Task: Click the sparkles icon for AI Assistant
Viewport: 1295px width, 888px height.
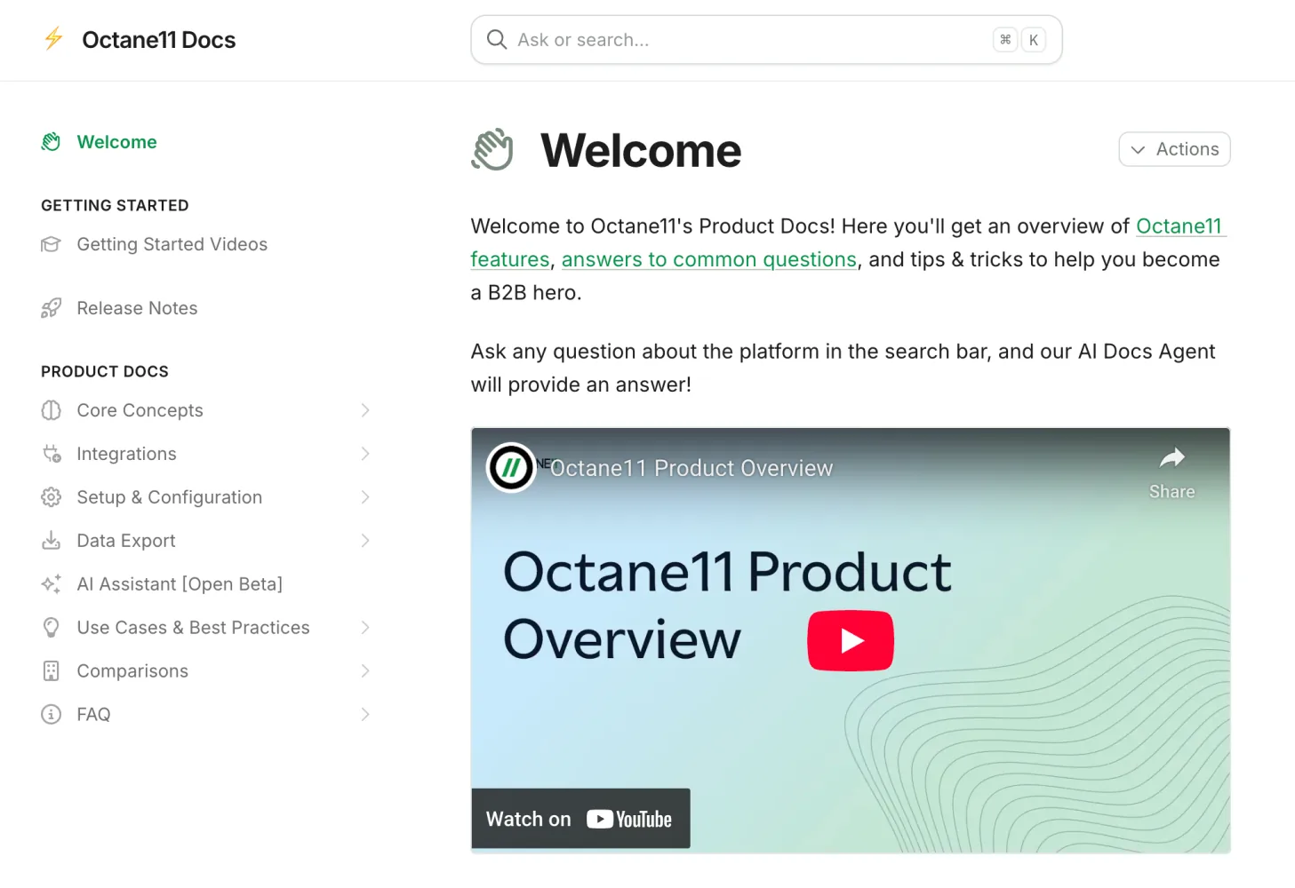Action: (51, 584)
